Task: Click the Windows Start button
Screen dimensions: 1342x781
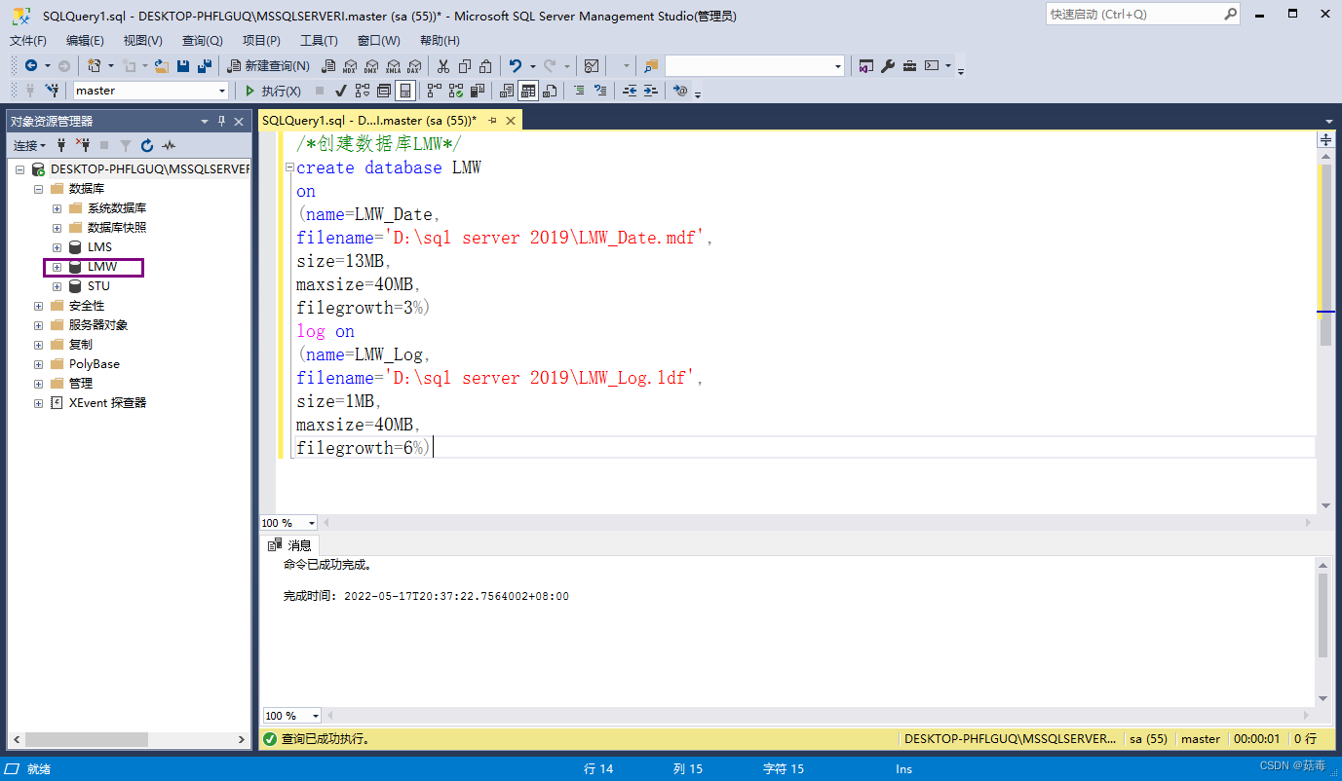Action: (x=12, y=768)
